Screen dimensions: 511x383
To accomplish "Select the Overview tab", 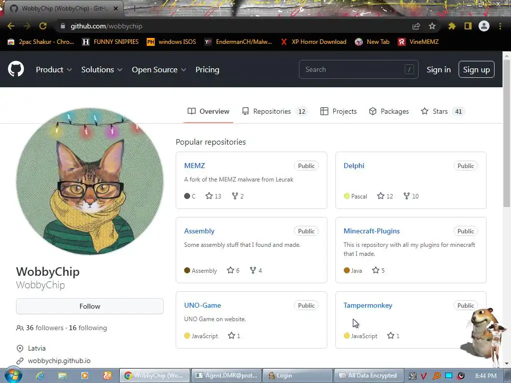I will (208, 111).
